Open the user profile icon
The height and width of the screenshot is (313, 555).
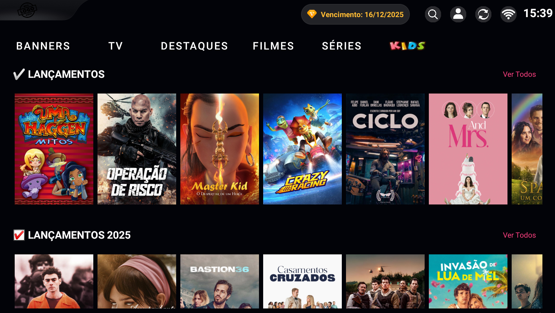pos(458,14)
